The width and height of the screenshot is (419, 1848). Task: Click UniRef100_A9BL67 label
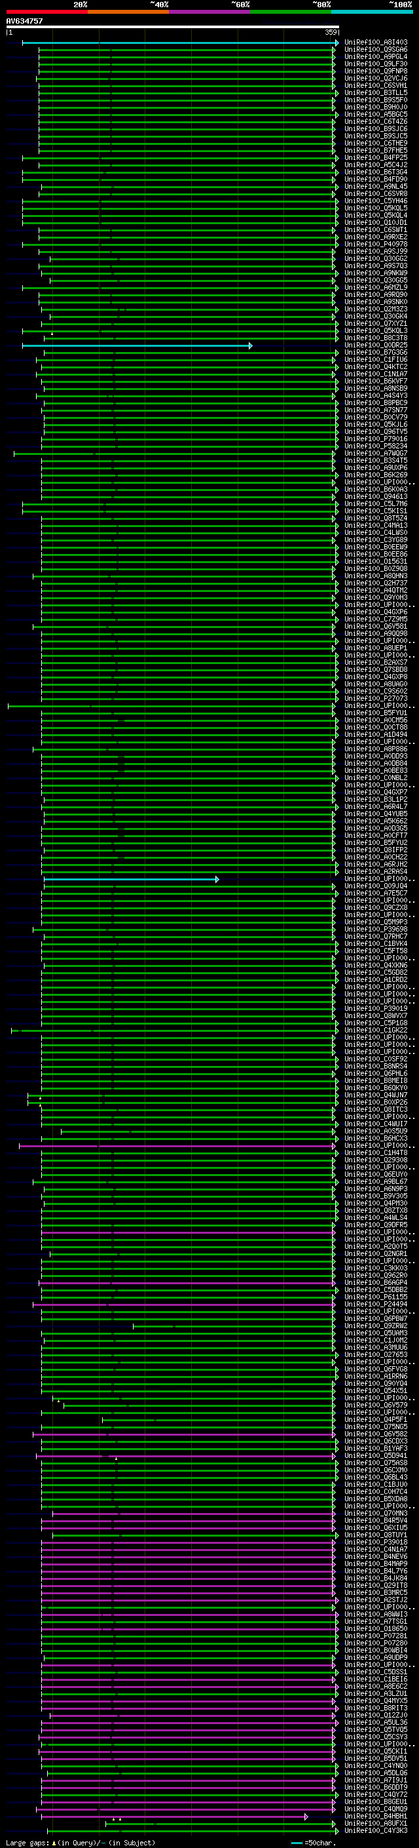pos(376,1181)
